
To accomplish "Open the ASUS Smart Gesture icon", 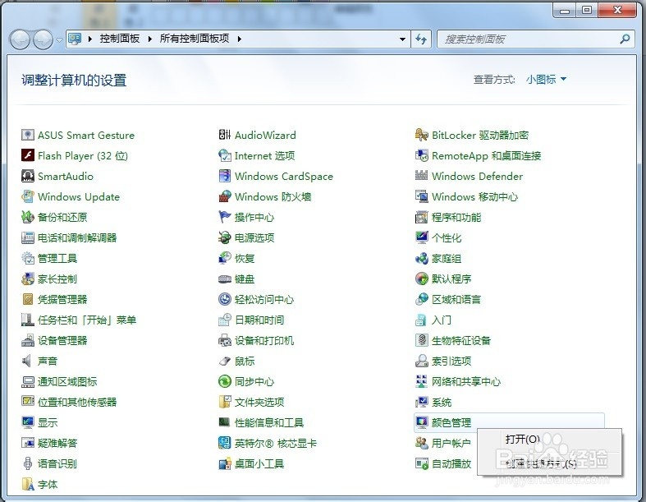I will click(28, 135).
